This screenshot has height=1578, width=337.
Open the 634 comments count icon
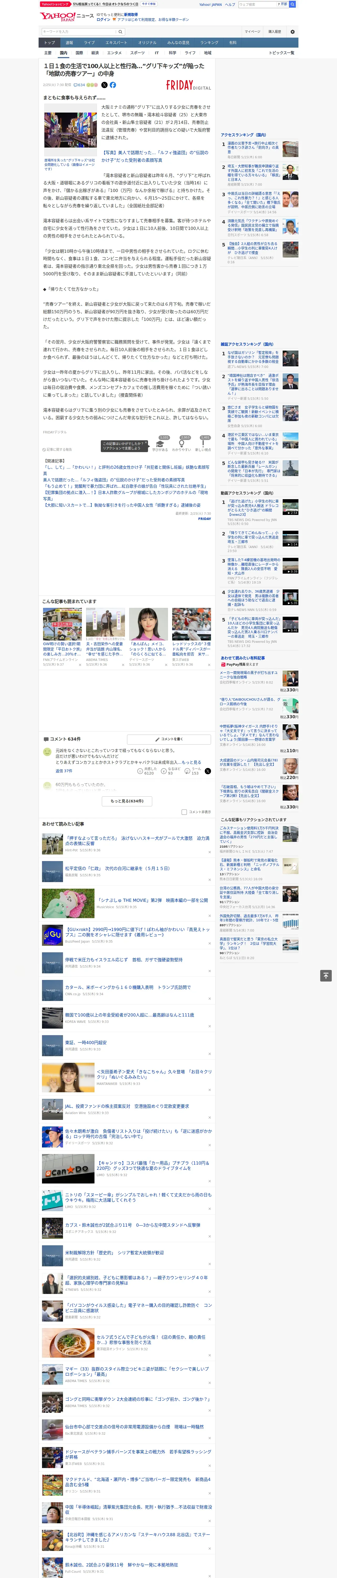click(x=79, y=85)
